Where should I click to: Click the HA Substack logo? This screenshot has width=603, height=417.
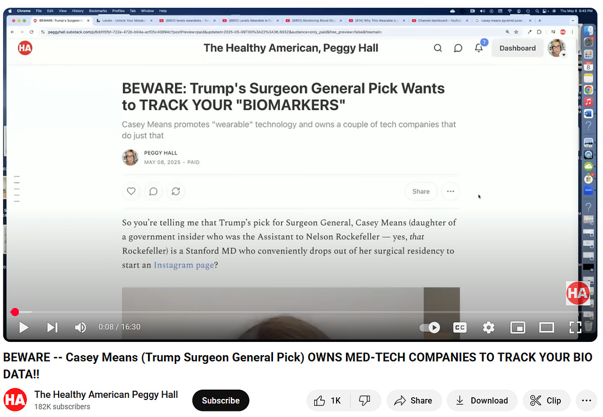[x=25, y=48]
